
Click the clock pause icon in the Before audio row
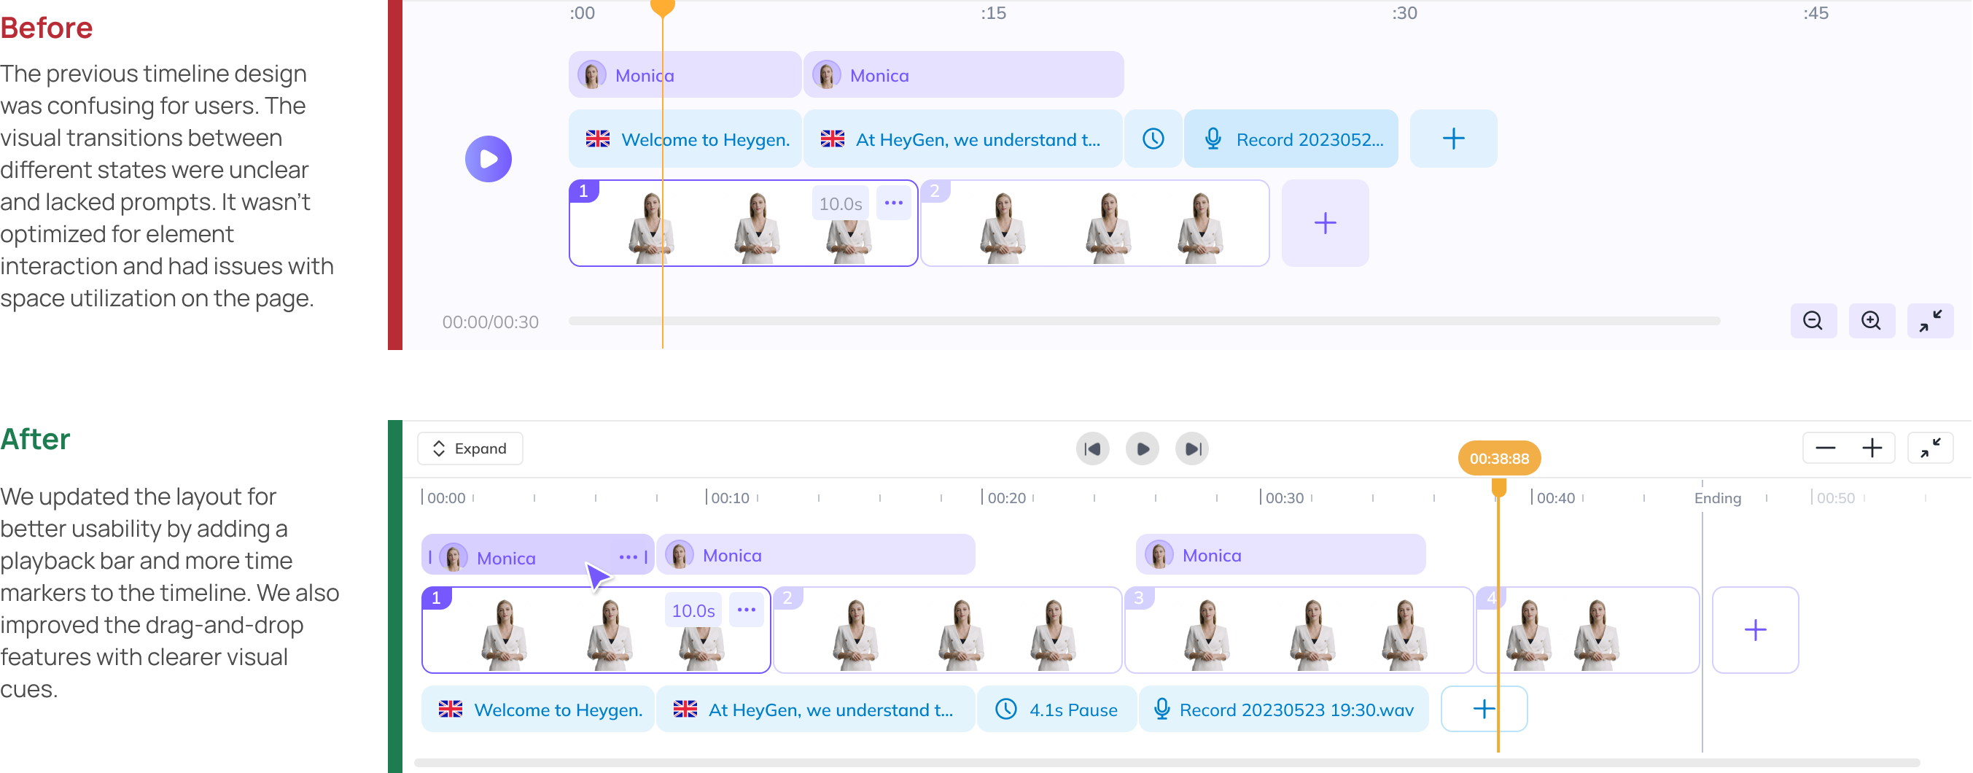point(1153,139)
